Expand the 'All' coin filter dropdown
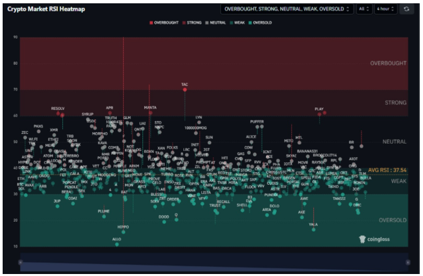 coord(363,10)
